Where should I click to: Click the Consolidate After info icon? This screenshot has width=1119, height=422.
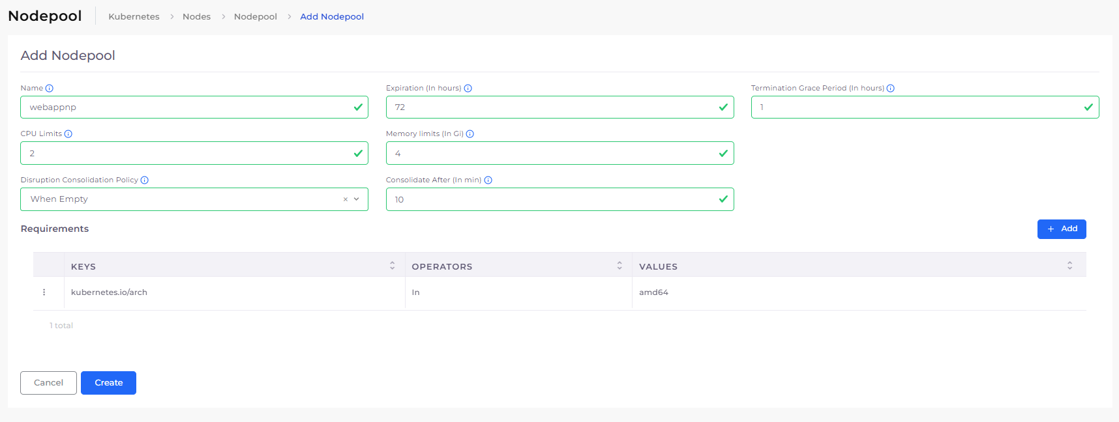(x=488, y=180)
